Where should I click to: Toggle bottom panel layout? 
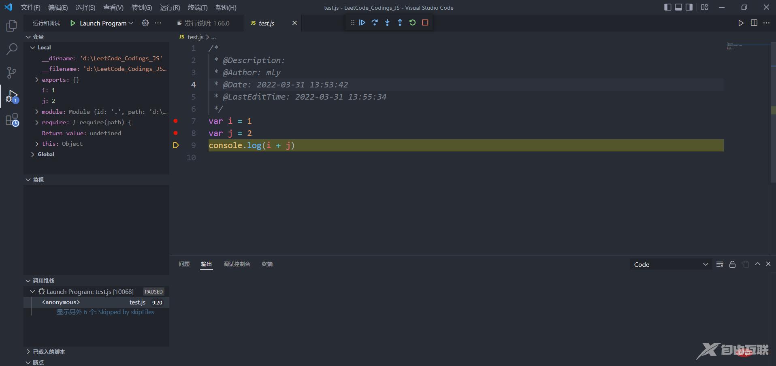678,7
